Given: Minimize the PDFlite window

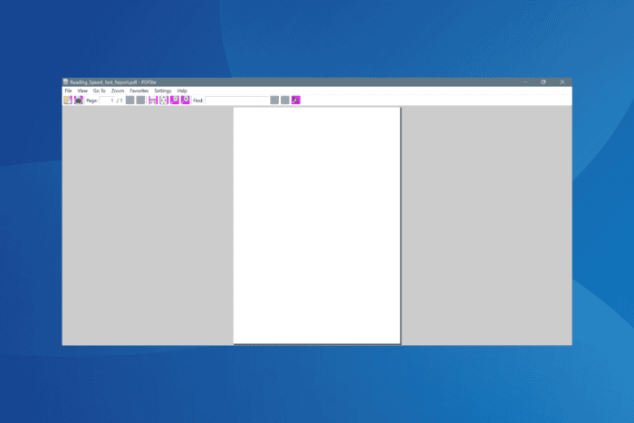Looking at the screenshot, I should [x=525, y=82].
